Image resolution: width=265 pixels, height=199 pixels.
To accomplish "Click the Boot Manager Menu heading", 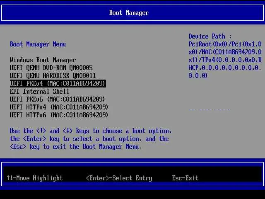I will pyautogui.click(x=38, y=44).
